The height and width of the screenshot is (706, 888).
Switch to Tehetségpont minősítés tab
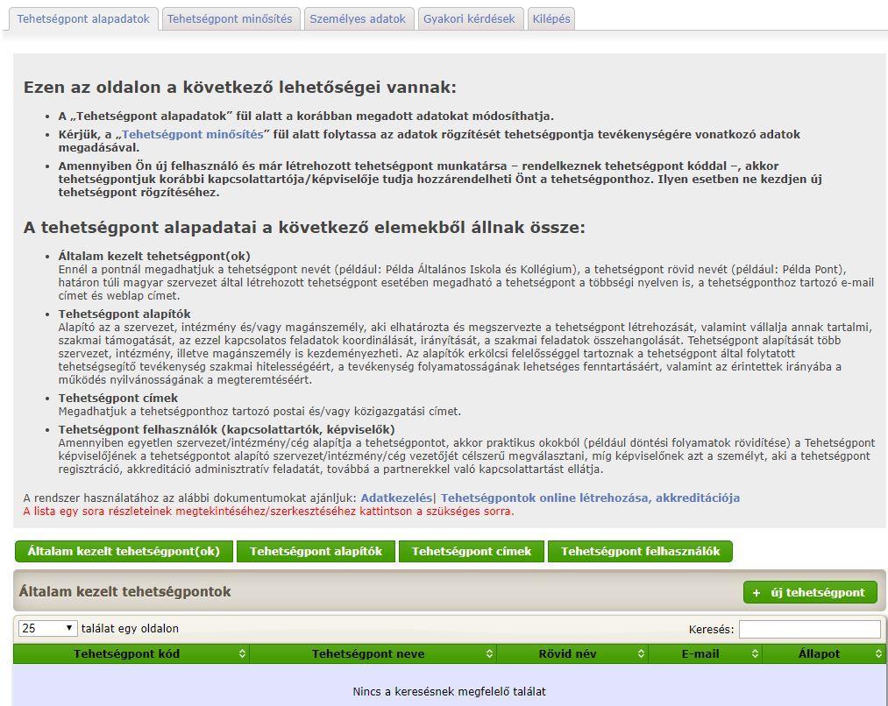coord(230,18)
